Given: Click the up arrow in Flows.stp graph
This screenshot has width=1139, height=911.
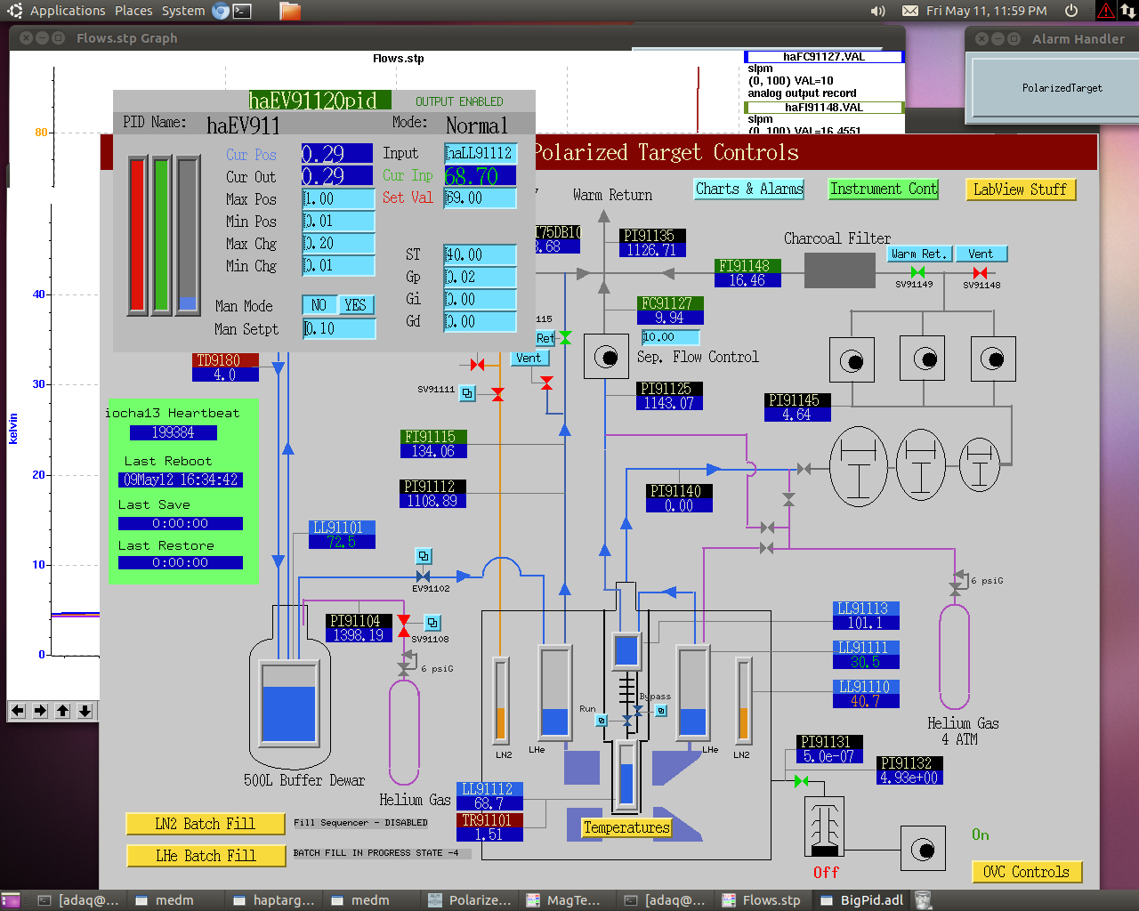Looking at the screenshot, I should [62, 711].
